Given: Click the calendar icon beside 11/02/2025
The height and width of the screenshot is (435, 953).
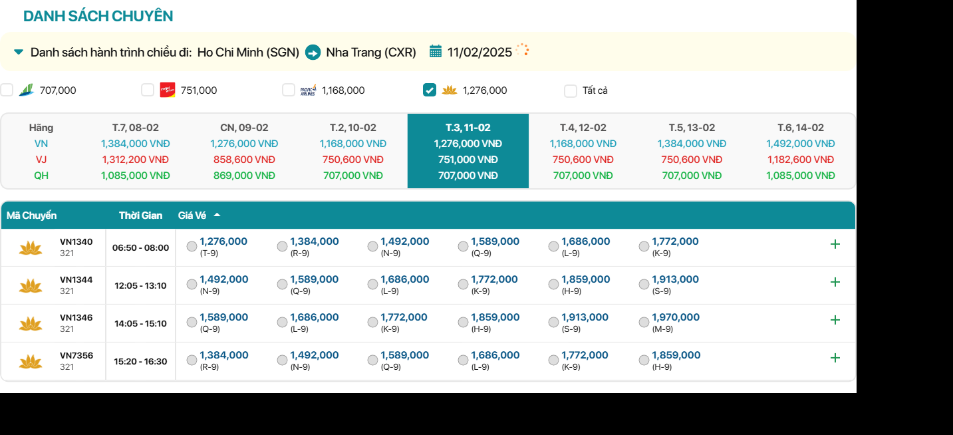Looking at the screenshot, I should coord(436,51).
